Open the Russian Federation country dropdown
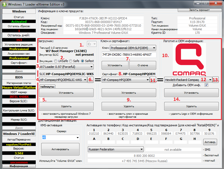 click(116, 149)
